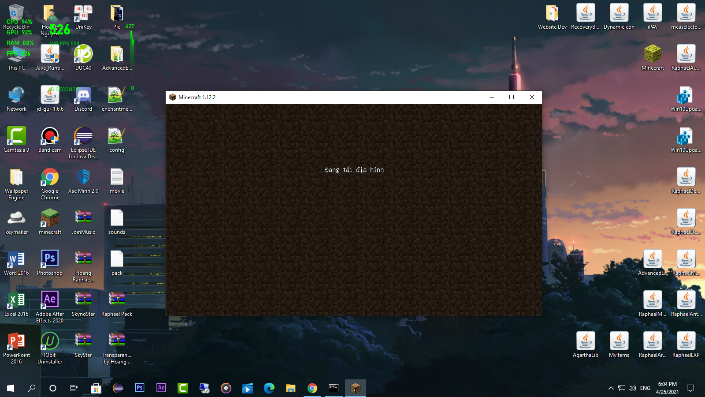Open the volume control in the tray
The image size is (705, 397).
[x=632, y=388]
